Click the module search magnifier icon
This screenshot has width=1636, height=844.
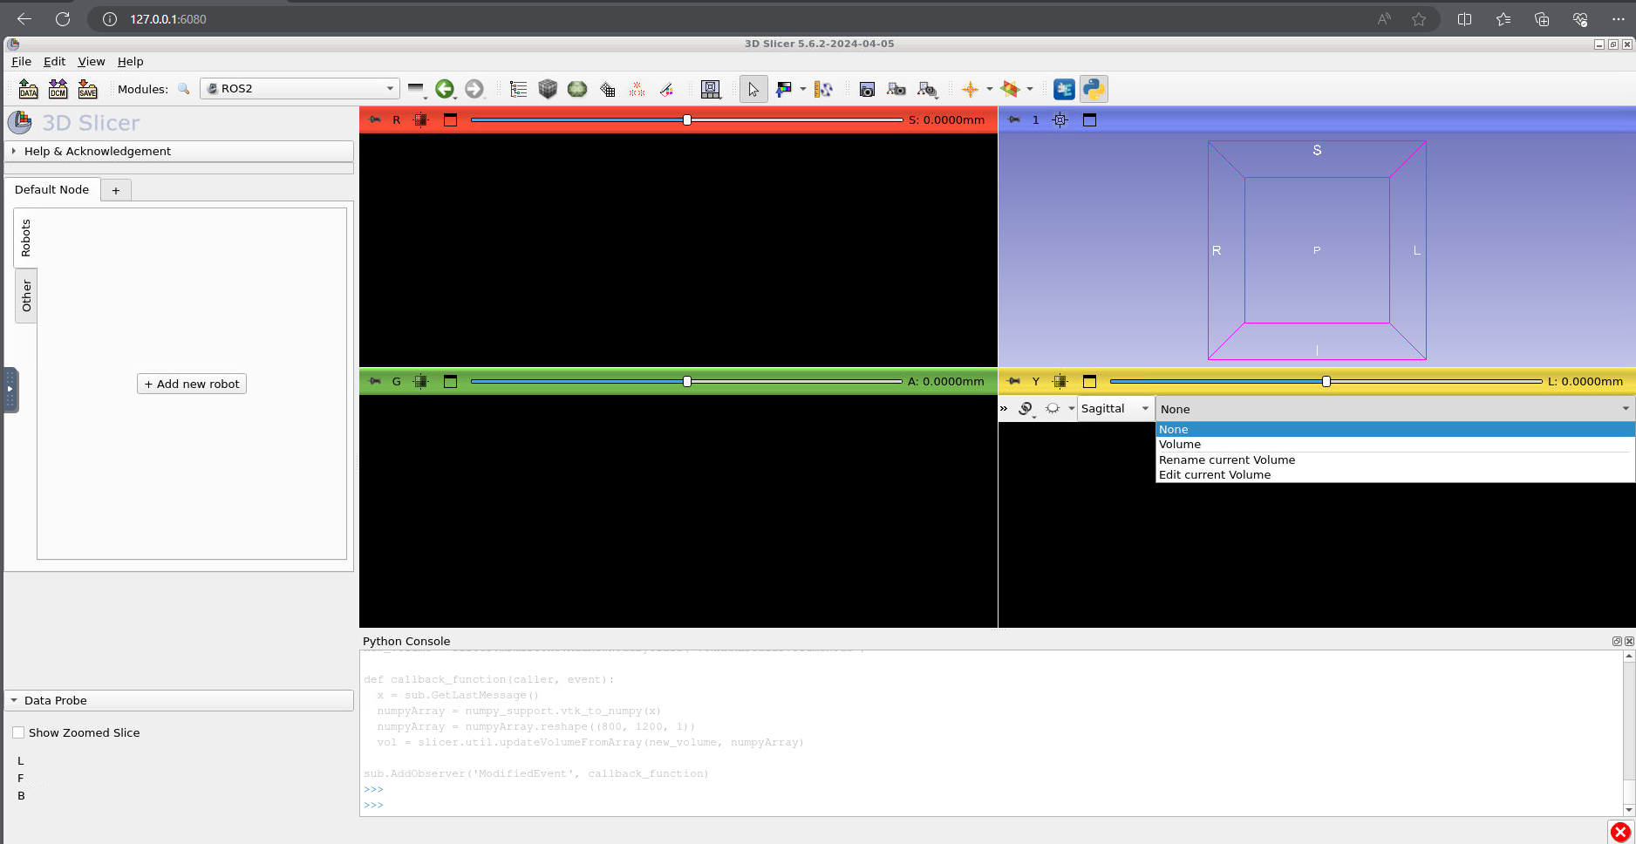coord(183,89)
